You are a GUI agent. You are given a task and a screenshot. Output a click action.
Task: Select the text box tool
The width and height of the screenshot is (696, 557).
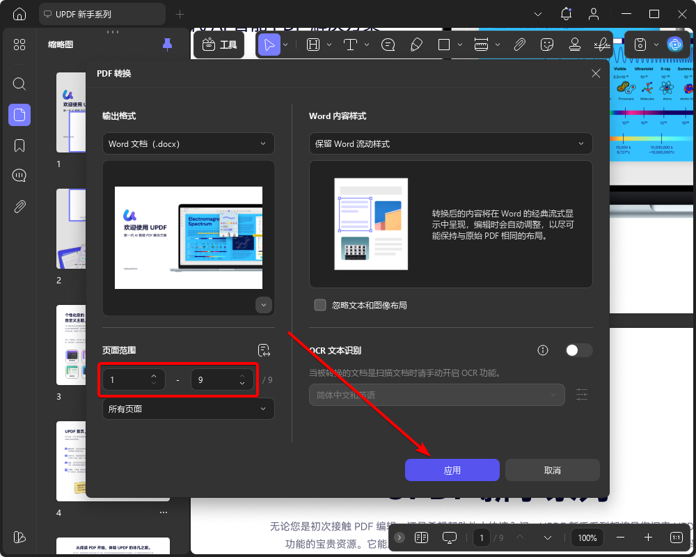(x=350, y=45)
